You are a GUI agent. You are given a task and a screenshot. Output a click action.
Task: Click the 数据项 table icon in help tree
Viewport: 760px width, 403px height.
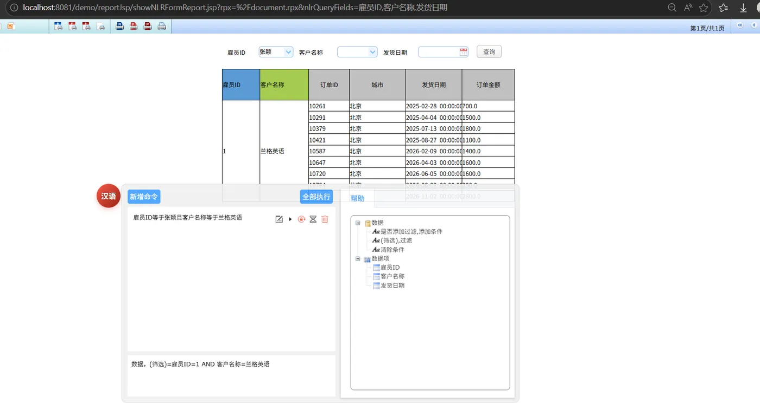368,259
